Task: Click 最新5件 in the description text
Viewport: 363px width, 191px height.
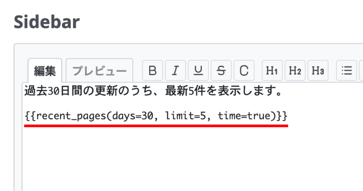Action: 181,91
